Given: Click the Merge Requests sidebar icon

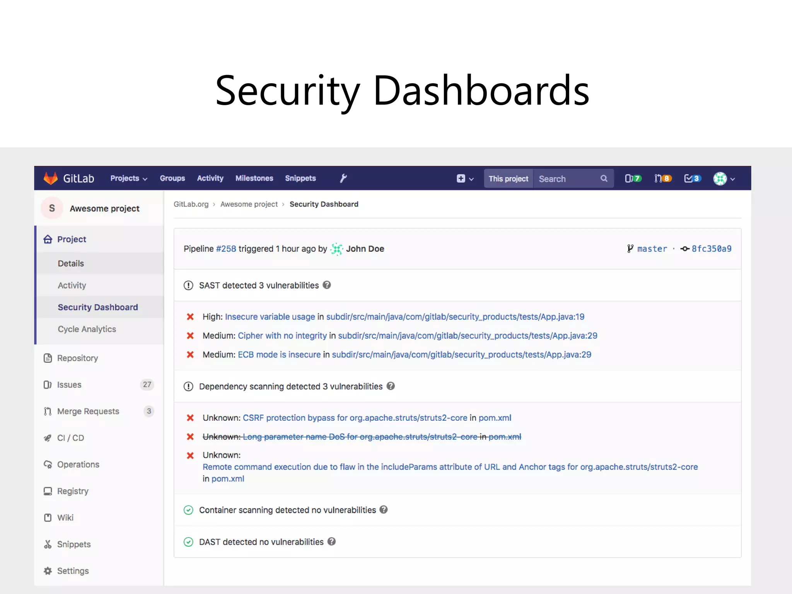Looking at the screenshot, I should [48, 411].
